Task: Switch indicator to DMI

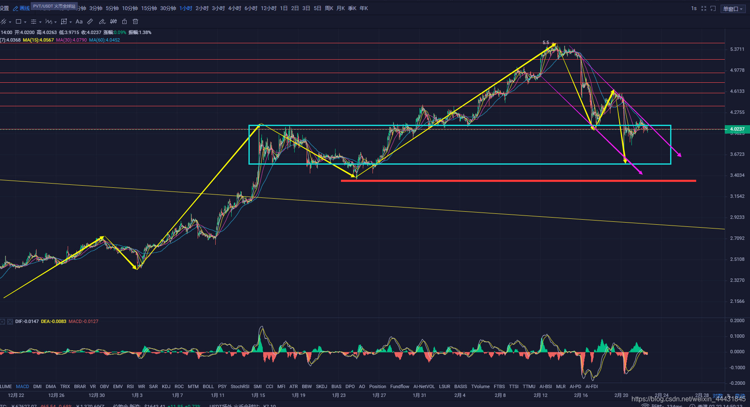Action: point(37,386)
